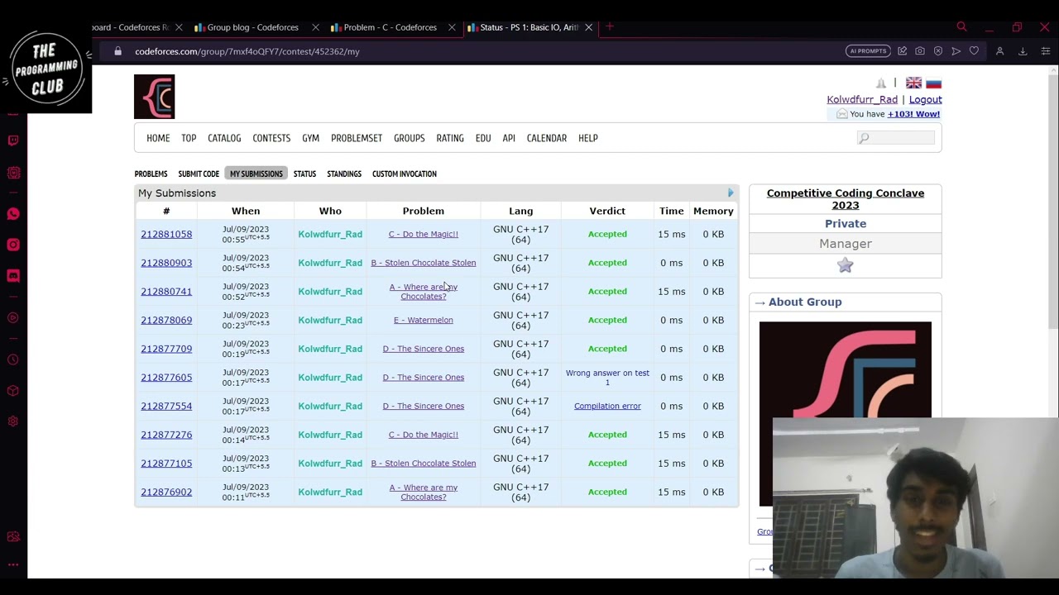The image size is (1059, 595).
Task: Open the Player icon in sidebar
Action: pos(13,318)
